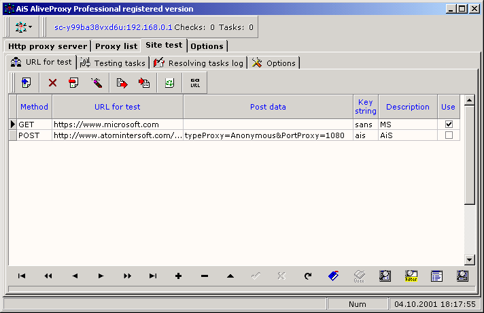The width and height of the screenshot is (484, 313).
Task: Click the Num indicator in status bar
Action: [x=358, y=304]
